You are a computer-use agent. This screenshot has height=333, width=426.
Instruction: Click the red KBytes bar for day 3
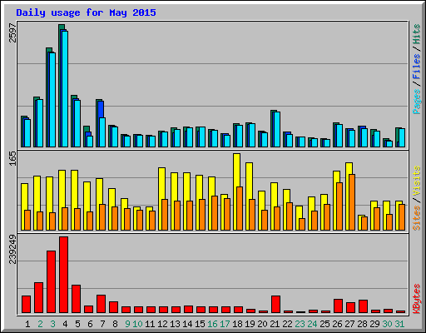tap(51, 281)
